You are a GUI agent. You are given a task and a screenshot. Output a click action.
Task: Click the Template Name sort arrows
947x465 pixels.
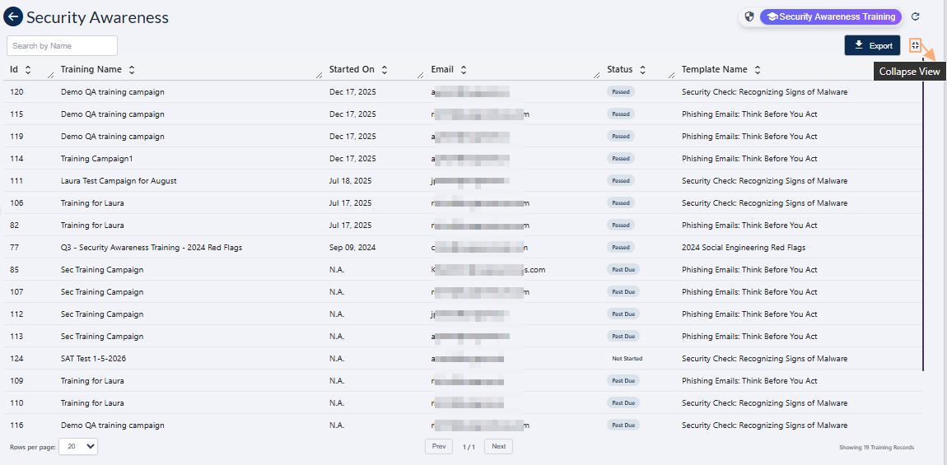pos(758,70)
